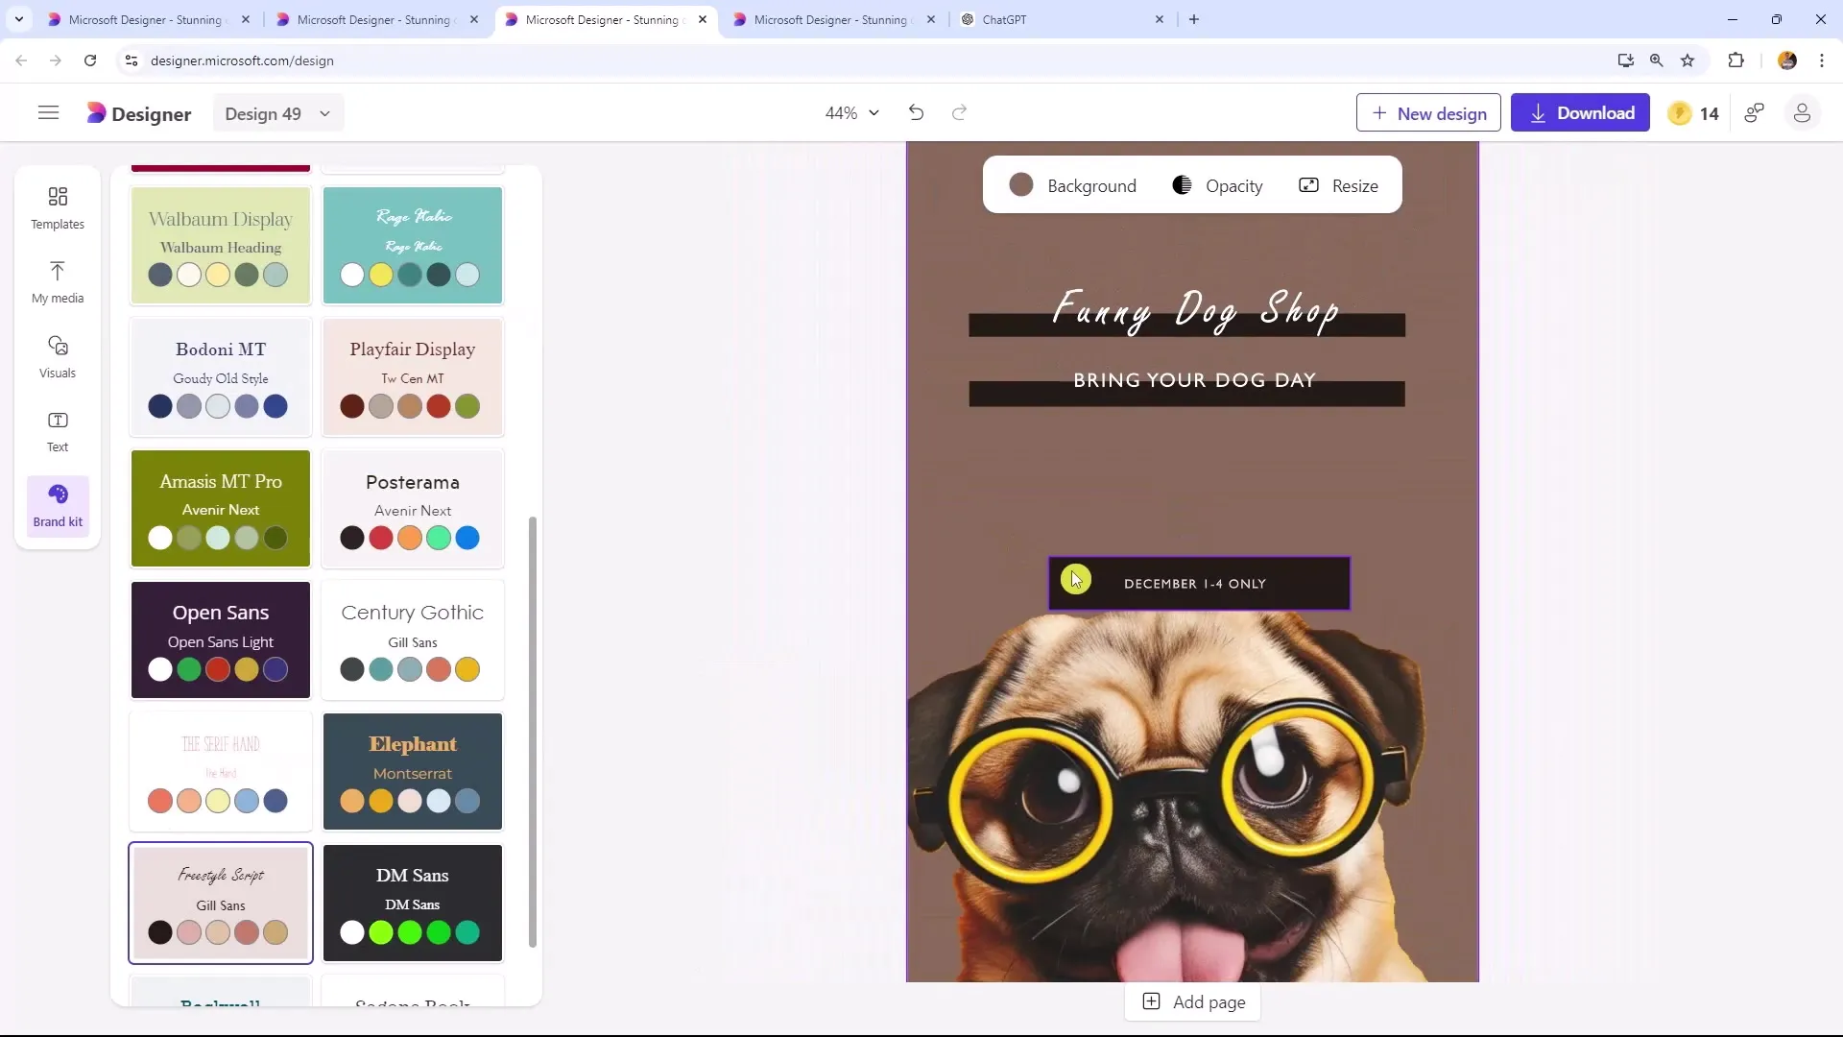Image resolution: width=1843 pixels, height=1037 pixels.
Task: Select the Brand kit panel
Action: (x=58, y=506)
